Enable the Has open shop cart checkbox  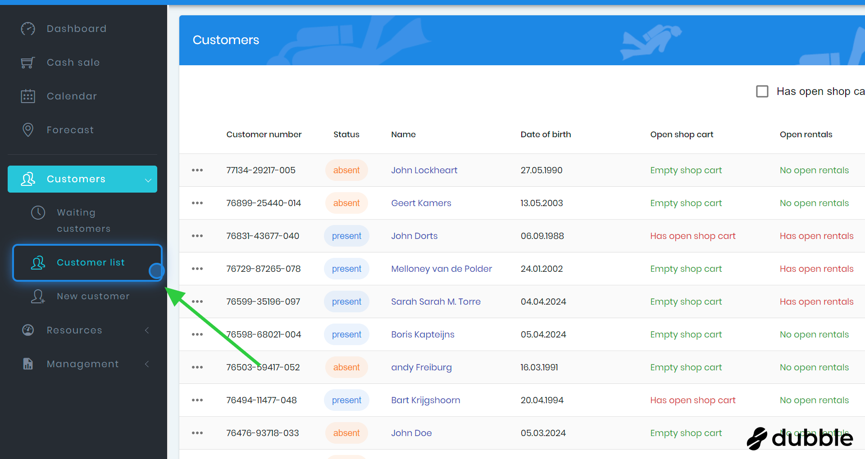762,91
